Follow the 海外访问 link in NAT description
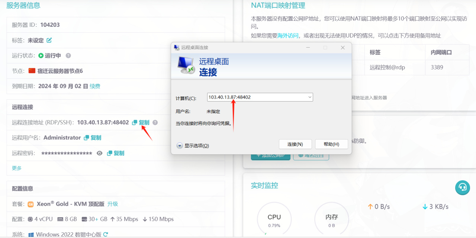Screen dimensions: 476x238 pos(288,36)
